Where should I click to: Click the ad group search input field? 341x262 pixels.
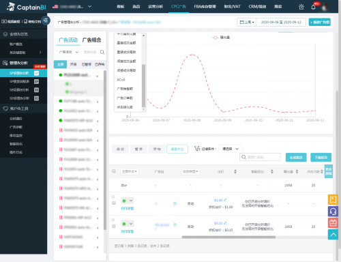click(x=260, y=157)
